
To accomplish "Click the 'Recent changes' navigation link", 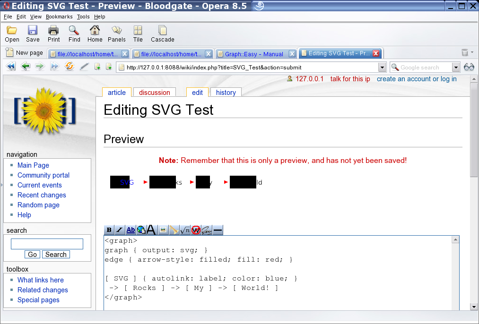I will [42, 195].
